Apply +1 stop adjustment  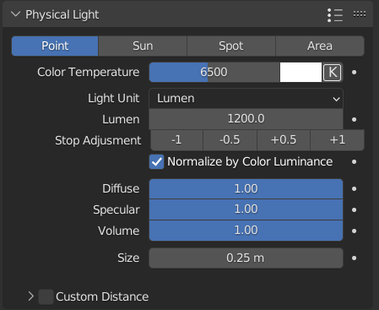pos(338,140)
